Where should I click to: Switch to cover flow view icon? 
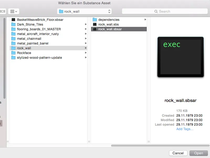click(x=3, y=11)
